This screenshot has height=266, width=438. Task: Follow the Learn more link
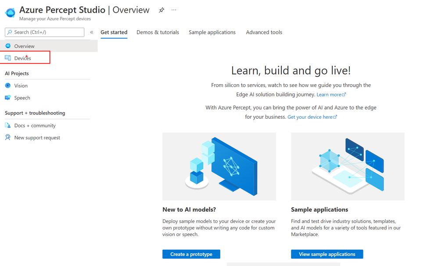tap(331, 95)
